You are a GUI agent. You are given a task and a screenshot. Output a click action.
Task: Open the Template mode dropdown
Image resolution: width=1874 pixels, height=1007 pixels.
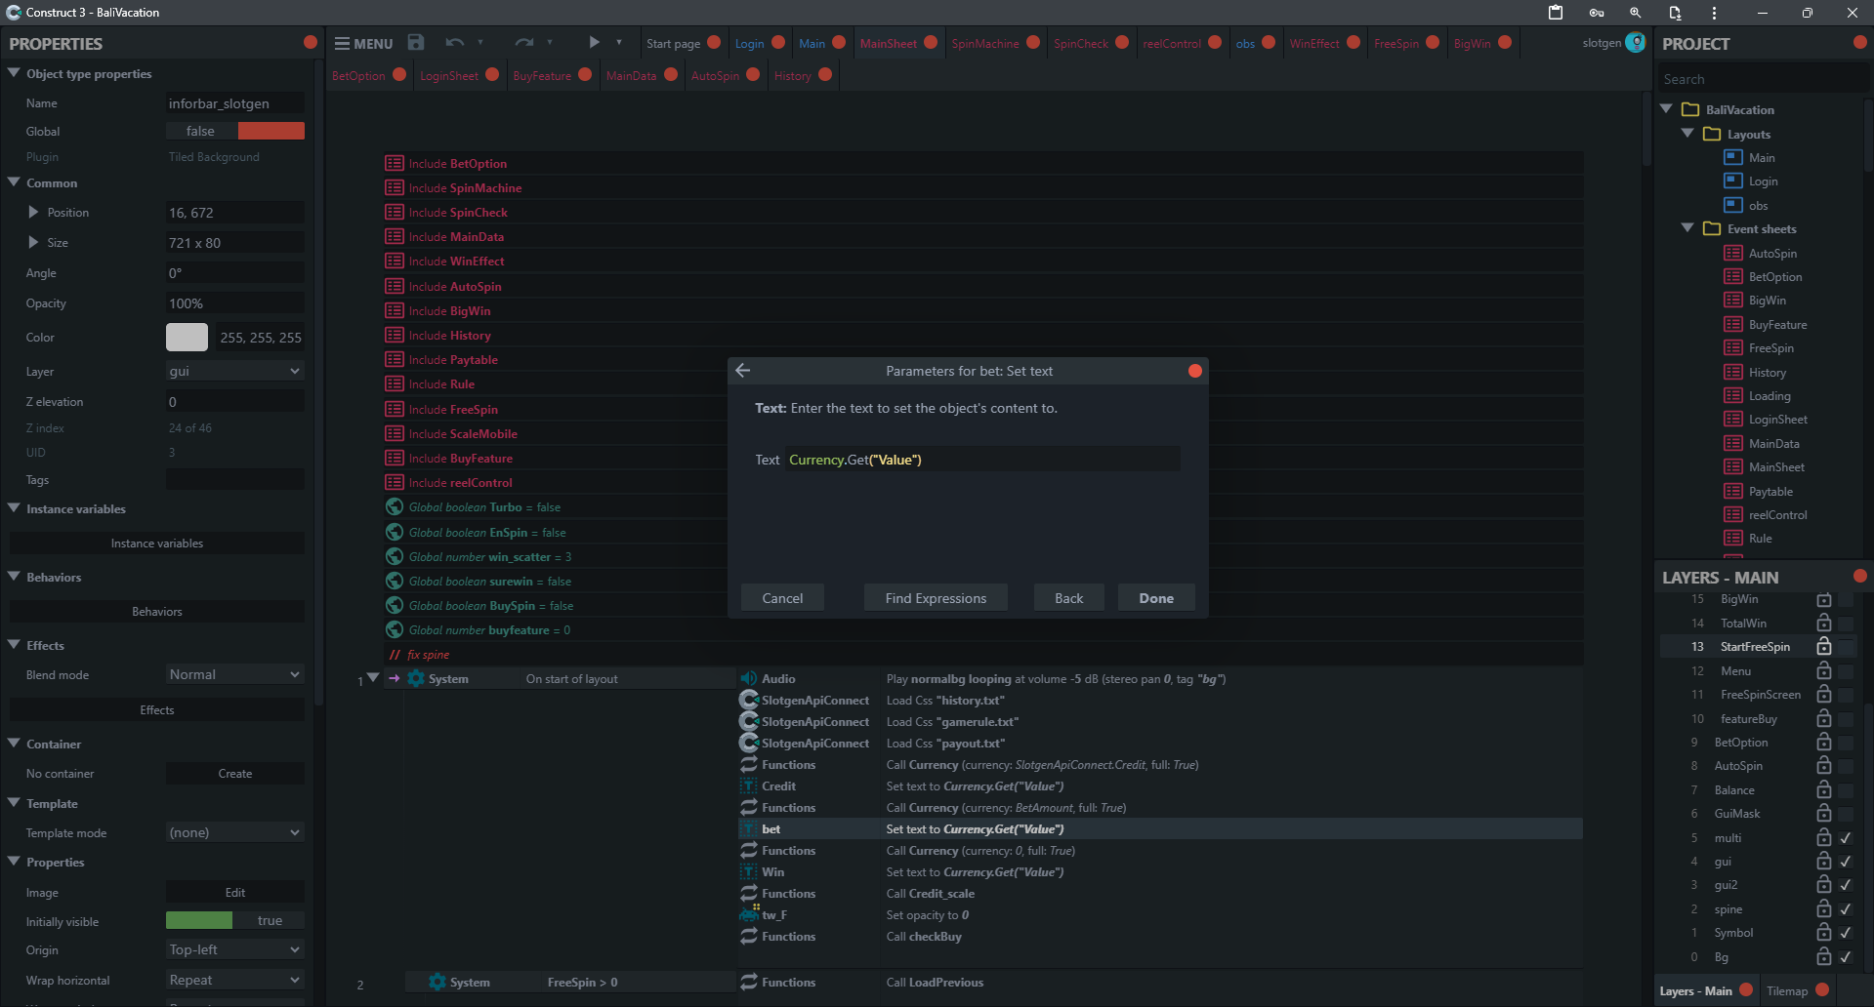[x=235, y=832]
